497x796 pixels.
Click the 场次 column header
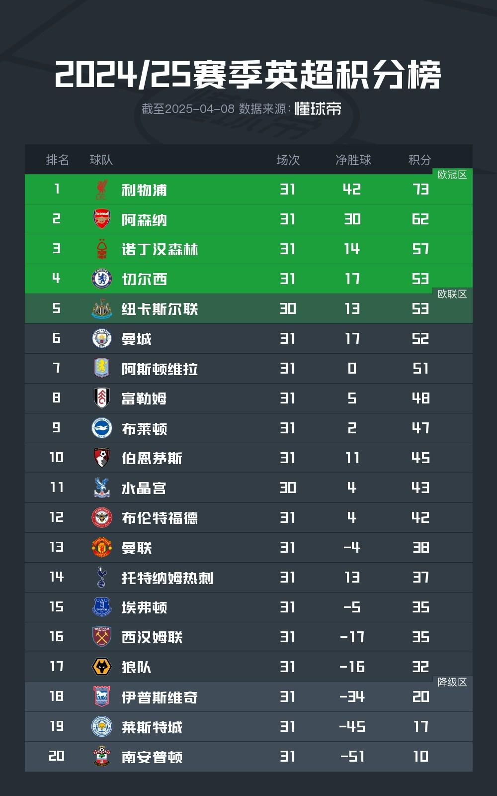tap(288, 160)
